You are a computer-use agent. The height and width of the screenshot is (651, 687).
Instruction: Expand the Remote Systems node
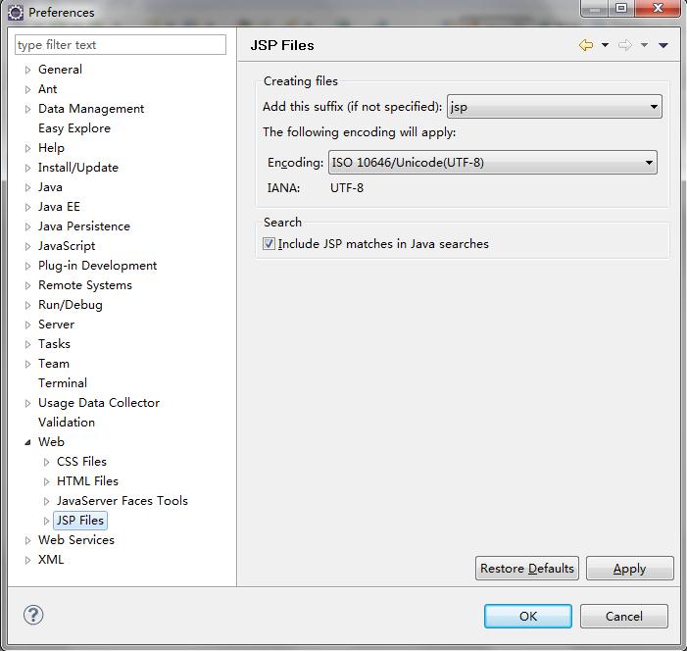[x=27, y=285]
